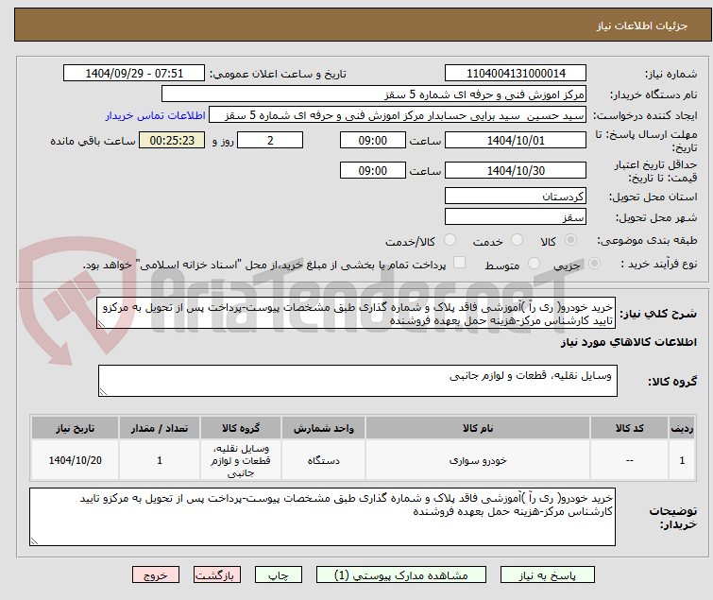The height and width of the screenshot is (600, 713).
Task: Click the شهر محل تحویل field سقز
Action: (516, 217)
